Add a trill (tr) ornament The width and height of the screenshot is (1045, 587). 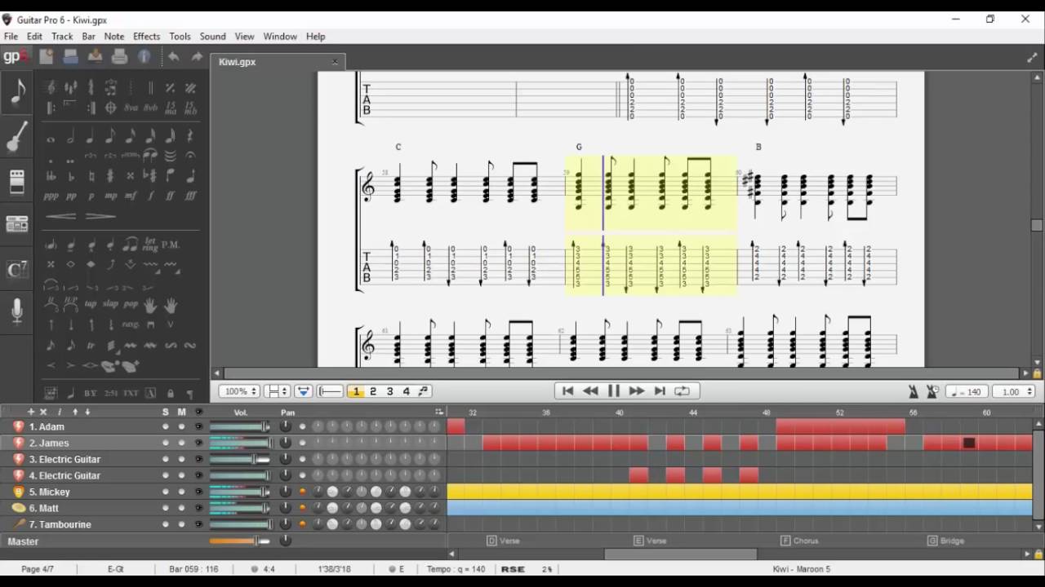(x=91, y=345)
